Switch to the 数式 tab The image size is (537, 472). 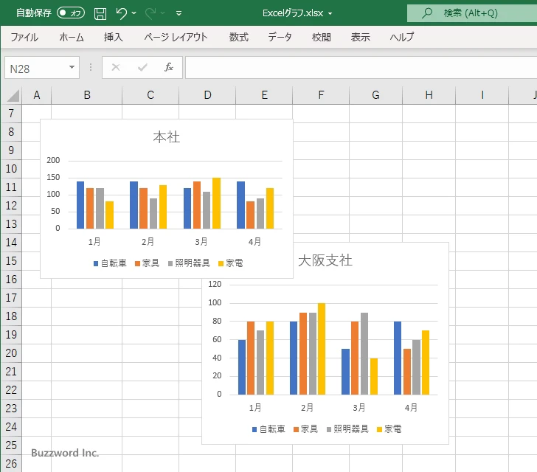(239, 37)
